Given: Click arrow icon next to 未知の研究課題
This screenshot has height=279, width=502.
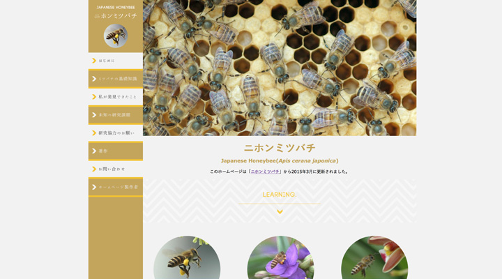Looking at the screenshot, I should (x=94, y=115).
